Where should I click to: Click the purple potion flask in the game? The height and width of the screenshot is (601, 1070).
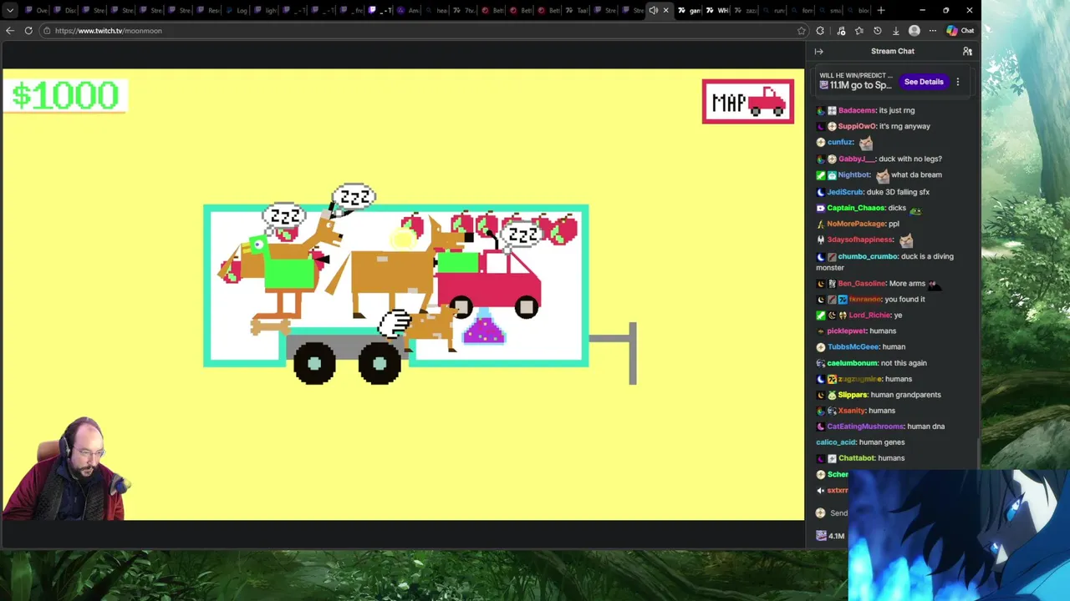point(483,327)
